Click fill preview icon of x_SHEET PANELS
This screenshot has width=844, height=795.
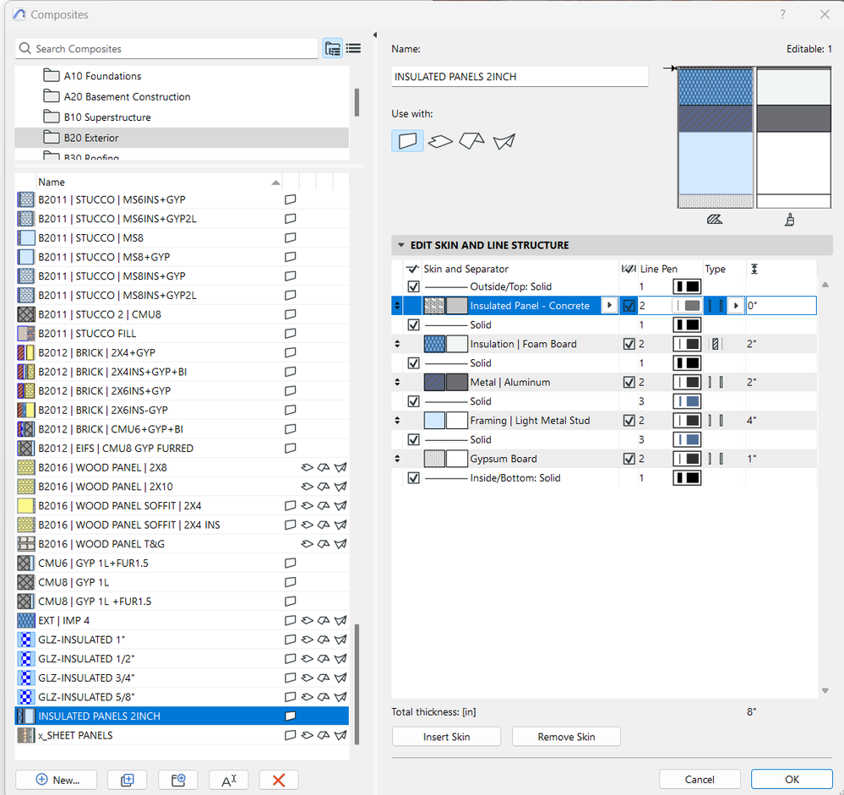point(26,735)
